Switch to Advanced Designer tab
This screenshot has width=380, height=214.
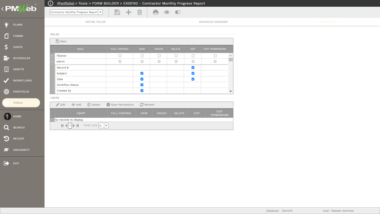point(213,22)
